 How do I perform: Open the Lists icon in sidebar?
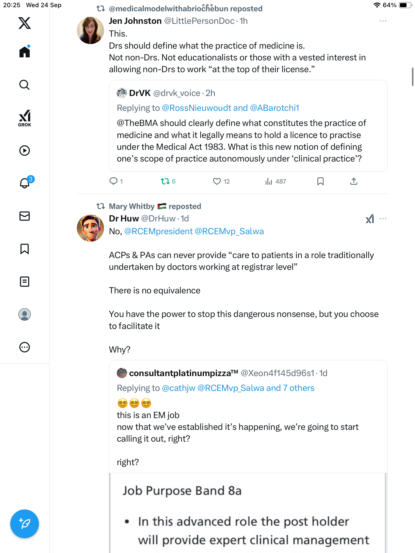click(25, 282)
